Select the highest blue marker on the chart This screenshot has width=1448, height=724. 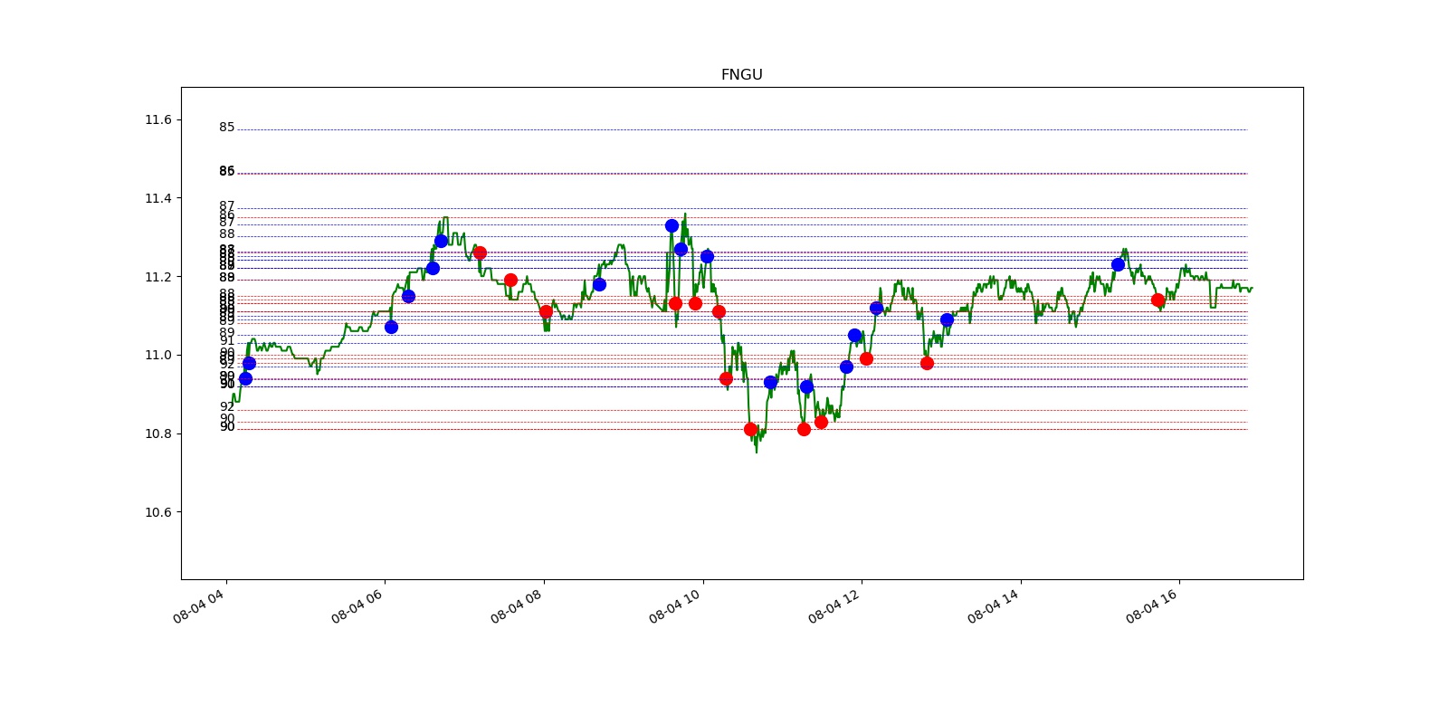point(672,225)
